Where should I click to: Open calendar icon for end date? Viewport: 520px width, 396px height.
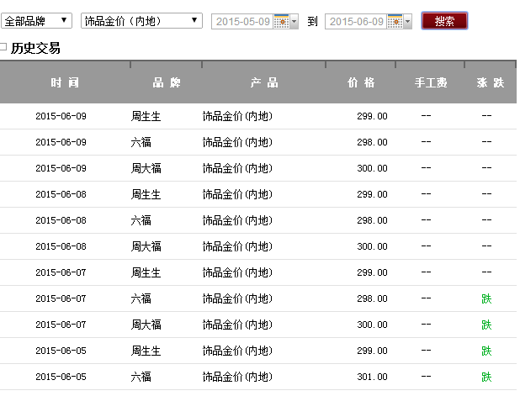pyautogui.click(x=395, y=22)
